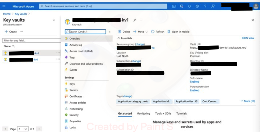Open Access policies
The image size is (260, 132).
tap(78, 103)
